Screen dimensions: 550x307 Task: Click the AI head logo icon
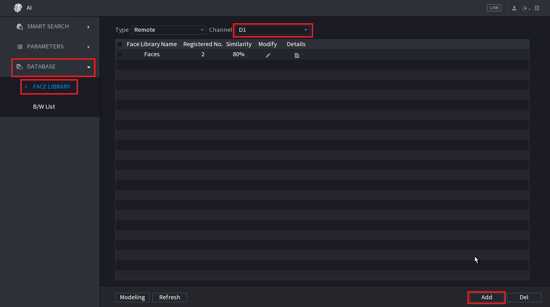pos(18,8)
